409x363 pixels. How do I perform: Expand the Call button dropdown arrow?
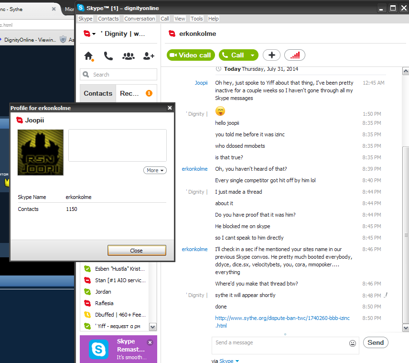252,55
